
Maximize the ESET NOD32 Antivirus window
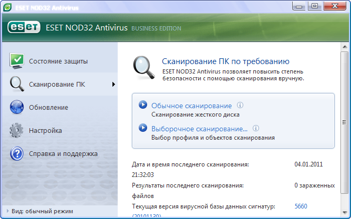[x=315, y=6]
